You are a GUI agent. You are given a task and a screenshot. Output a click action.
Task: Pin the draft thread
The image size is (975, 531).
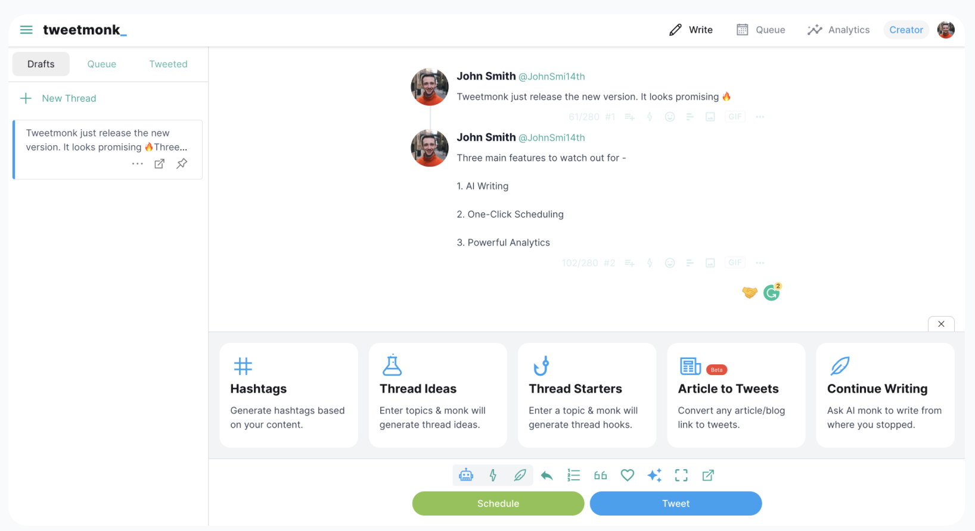182,163
